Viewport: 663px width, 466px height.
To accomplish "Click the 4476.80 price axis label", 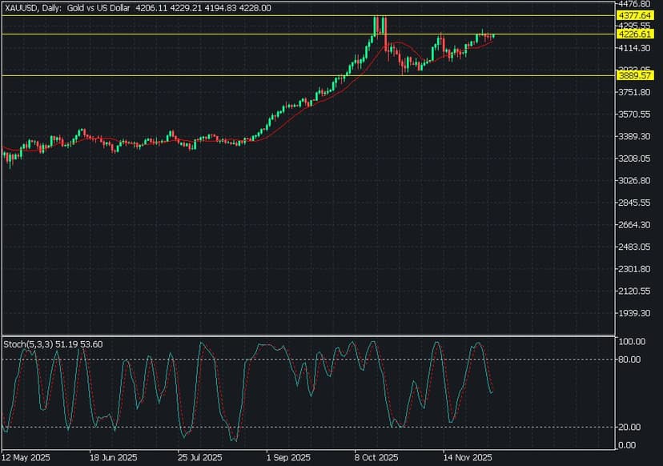I will (x=632, y=4).
